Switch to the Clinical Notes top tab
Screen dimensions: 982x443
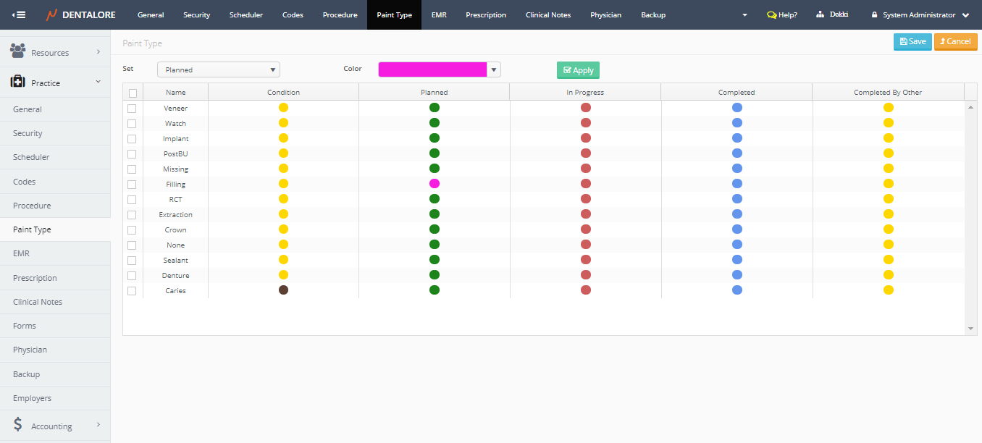[547, 14]
